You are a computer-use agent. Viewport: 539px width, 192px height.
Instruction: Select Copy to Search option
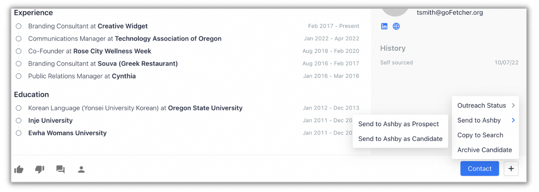coord(480,135)
